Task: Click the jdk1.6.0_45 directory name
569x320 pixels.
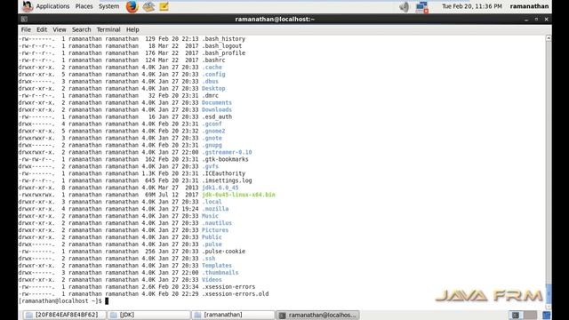Action: tap(220, 188)
